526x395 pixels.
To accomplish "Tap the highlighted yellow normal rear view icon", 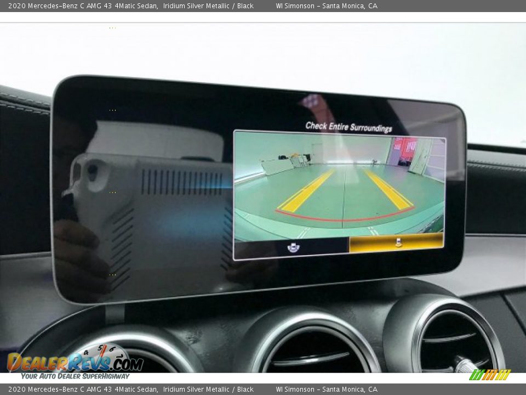I will (x=397, y=242).
